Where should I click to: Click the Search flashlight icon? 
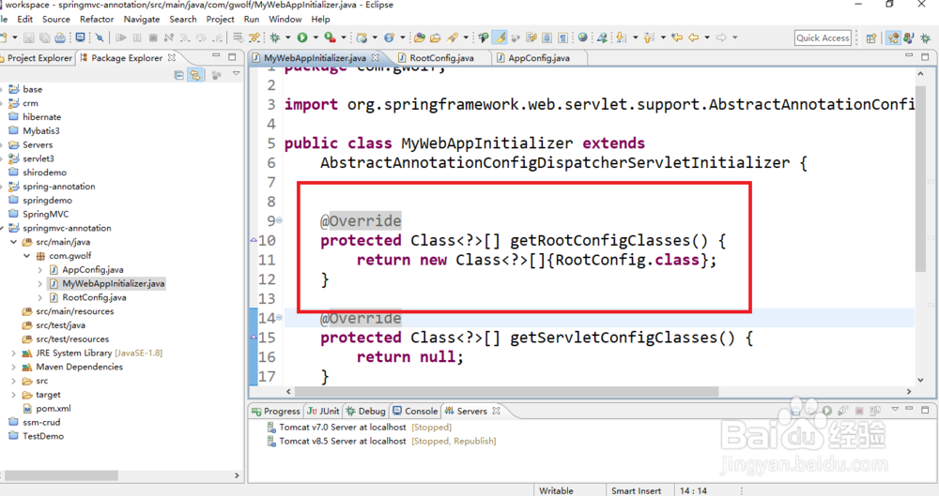(453, 38)
